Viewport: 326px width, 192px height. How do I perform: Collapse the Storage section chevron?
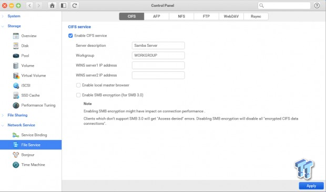point(3,26)
